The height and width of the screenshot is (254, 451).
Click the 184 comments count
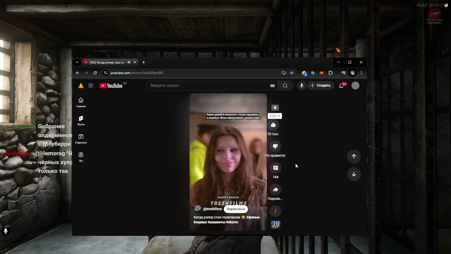click(x=276, y=177)
